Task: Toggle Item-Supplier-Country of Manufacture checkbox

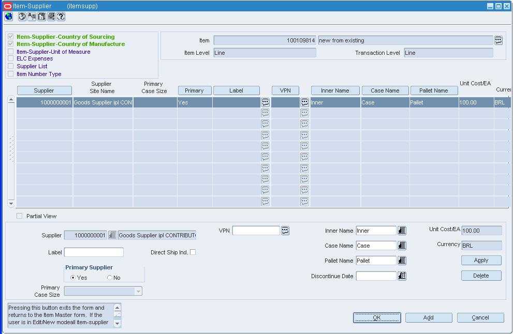Action: [x=10, y=44]
